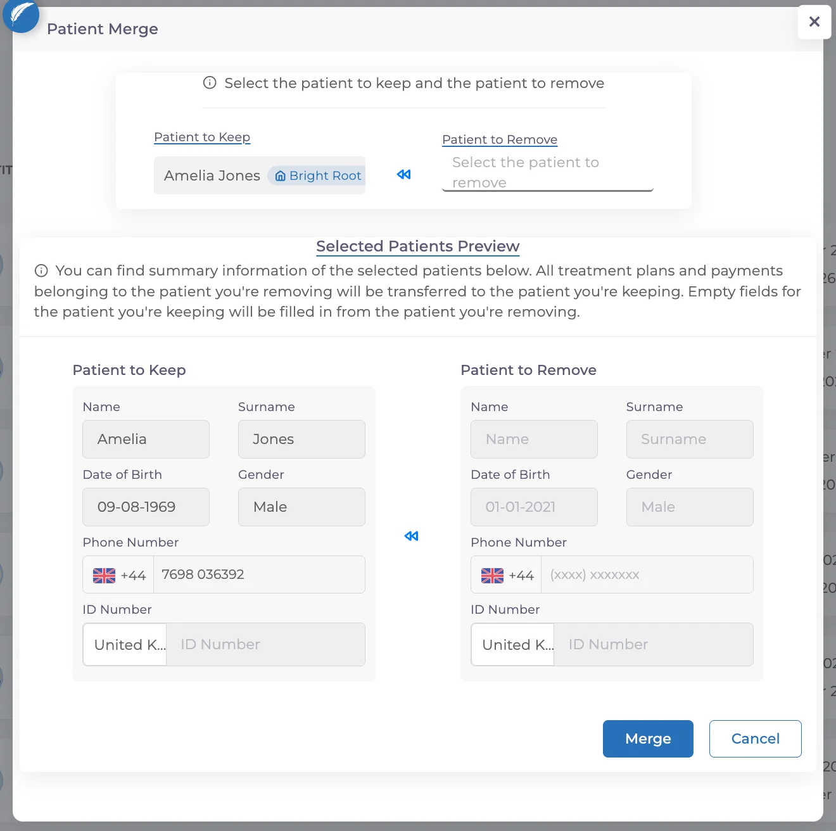Click ID Number input for patient to remove
This screenshot has height=831, width=836.
(x=654, y=644)
